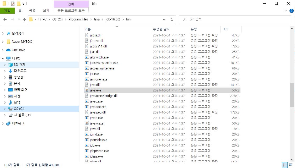Select jabswitch.exe file icon
The height and width of the screenshot is (168, 295).
[87, 57]
